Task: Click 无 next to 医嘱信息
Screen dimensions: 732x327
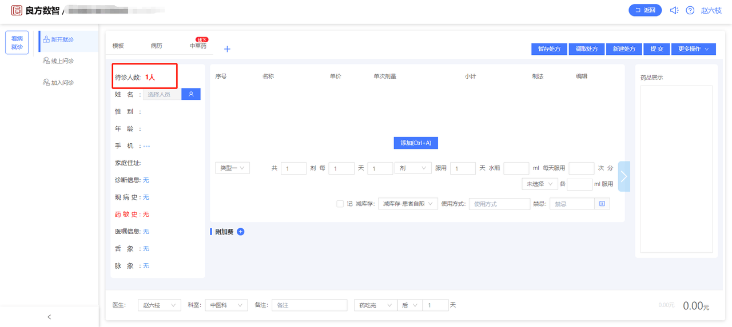Action: 146,232
